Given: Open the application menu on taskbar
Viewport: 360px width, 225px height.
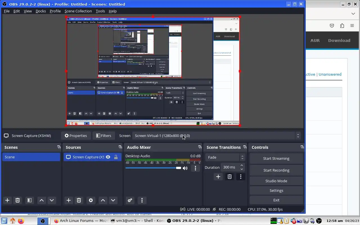Looking at the screenshot, I should (4, 221).
